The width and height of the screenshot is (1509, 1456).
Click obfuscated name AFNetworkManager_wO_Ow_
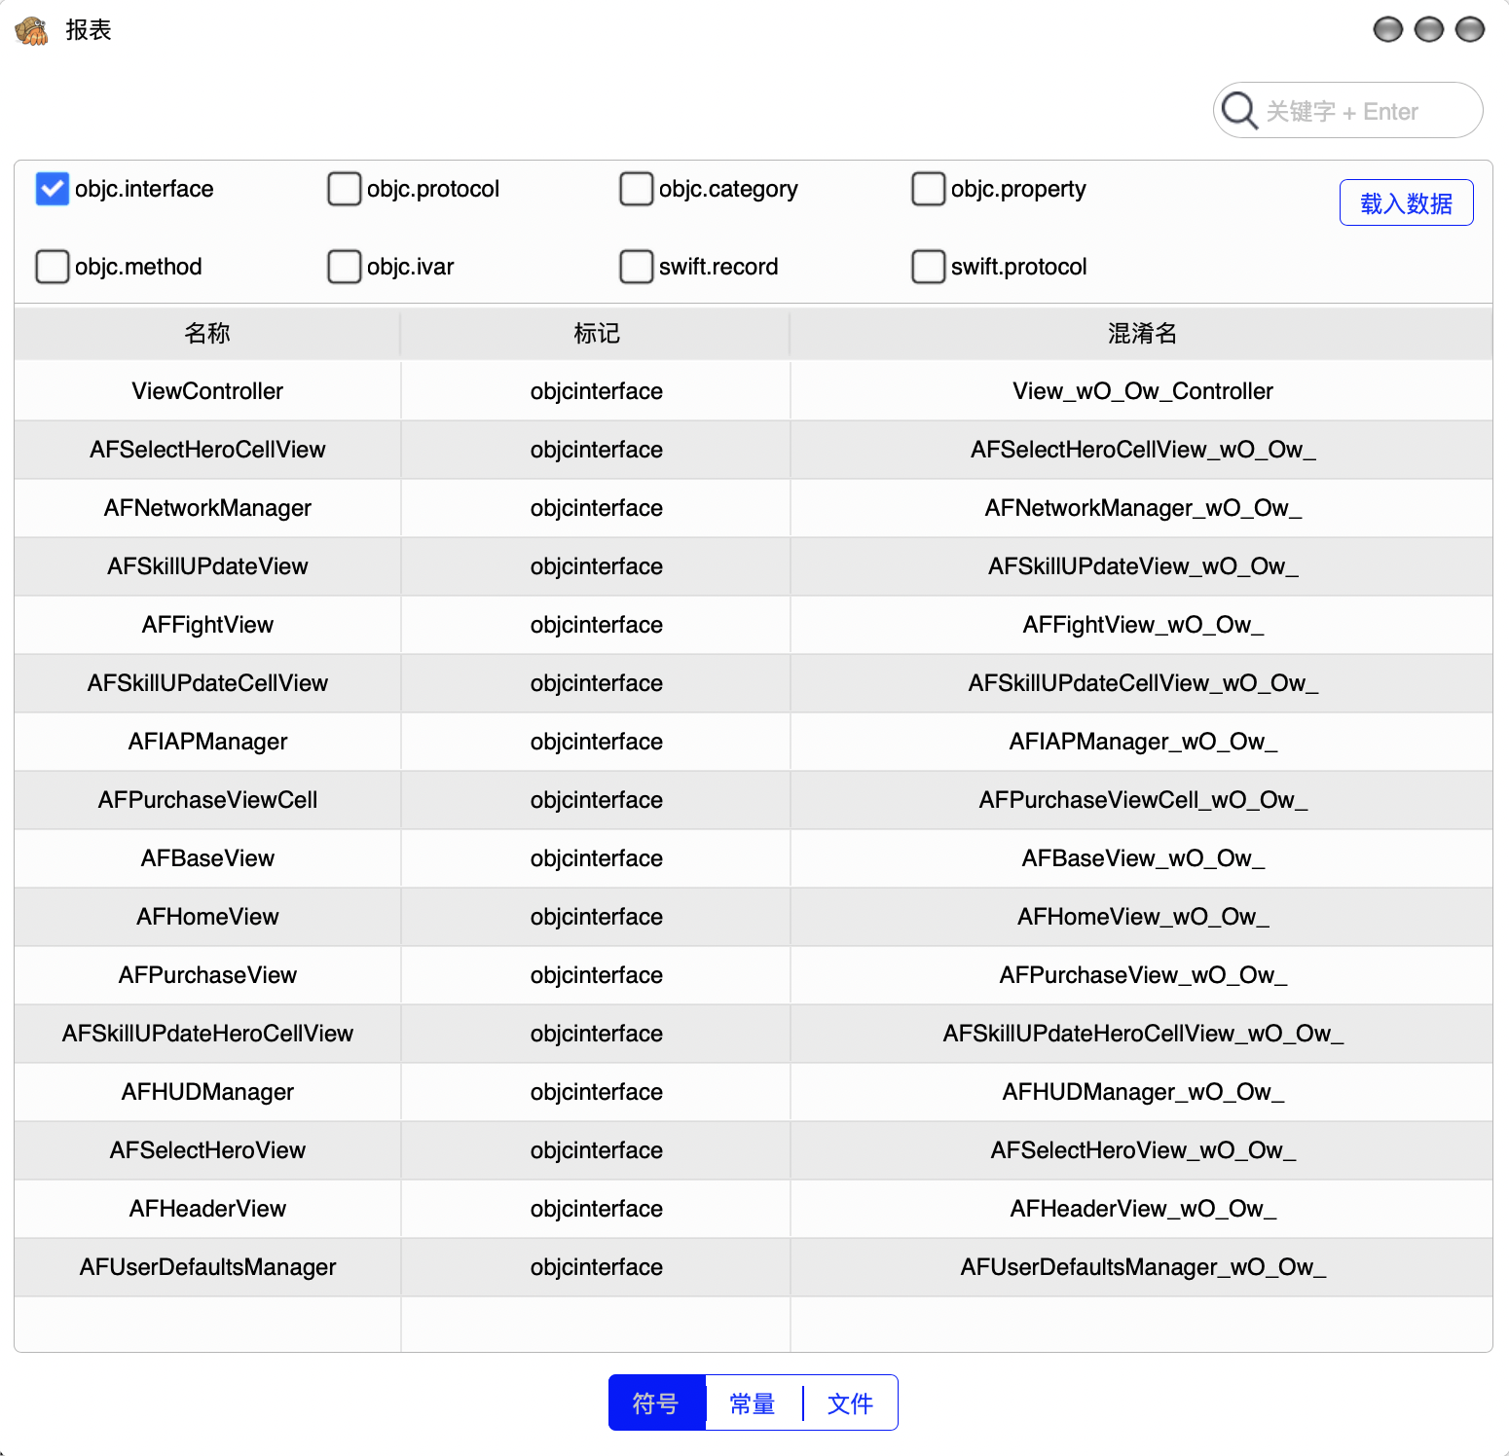coord(1143,508)
